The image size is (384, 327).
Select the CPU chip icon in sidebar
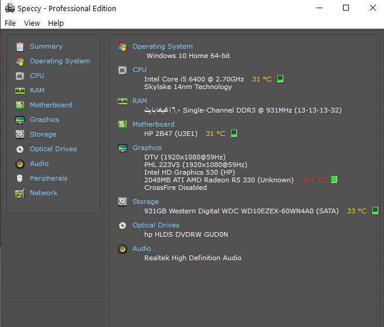pos(20,76)
